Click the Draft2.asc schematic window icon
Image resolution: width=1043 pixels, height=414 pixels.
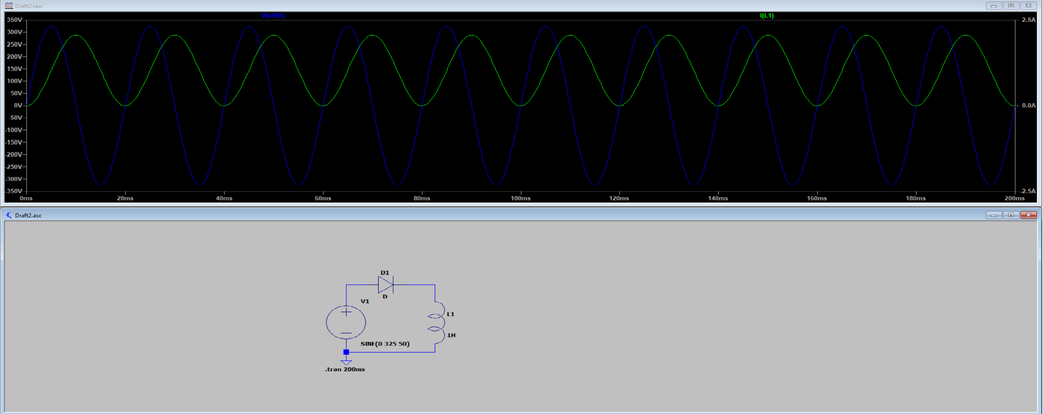coord(9,215)
